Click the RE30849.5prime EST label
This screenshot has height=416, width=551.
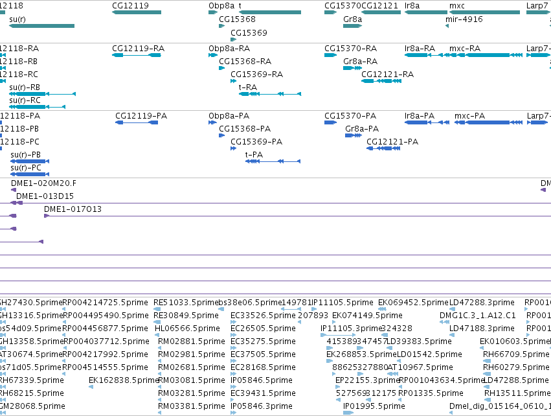point(186,316)
